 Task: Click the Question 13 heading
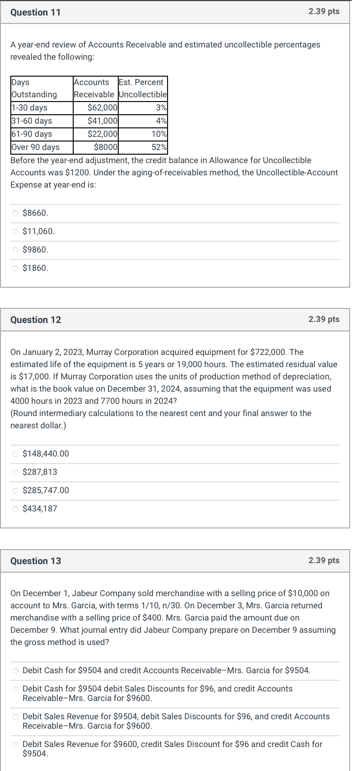pos(36,561)
